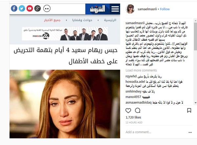
Task: Click the Twitter icon in header
Action: coord(22,9)
